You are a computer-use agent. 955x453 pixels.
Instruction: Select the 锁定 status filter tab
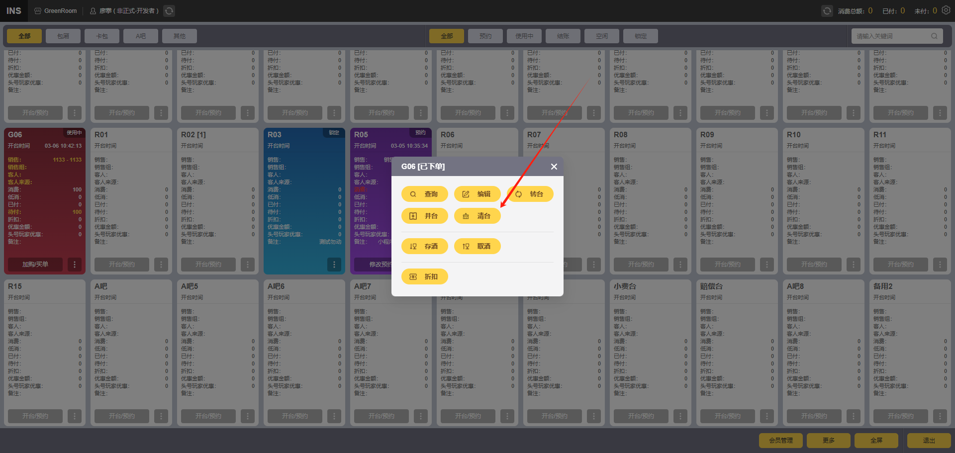(x=641, y=36)
